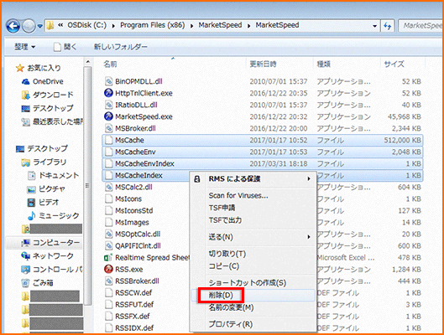
Task: Select the MsCache file row
Action: pyautogui.click(x=262, y=140)
